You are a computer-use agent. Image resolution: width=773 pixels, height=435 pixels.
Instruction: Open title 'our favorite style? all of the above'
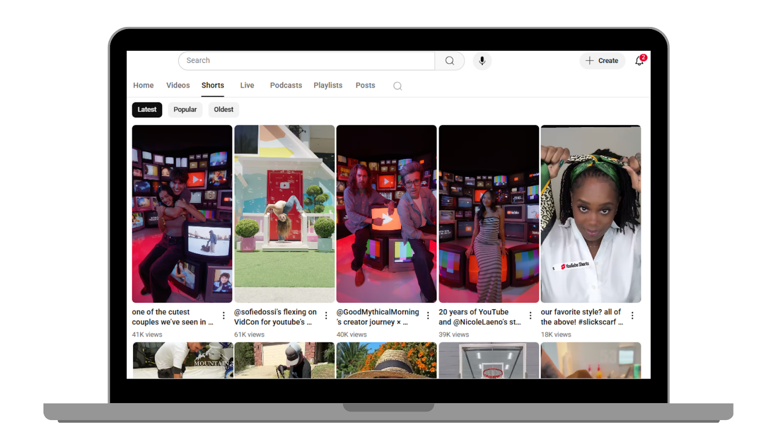(582, 317)
